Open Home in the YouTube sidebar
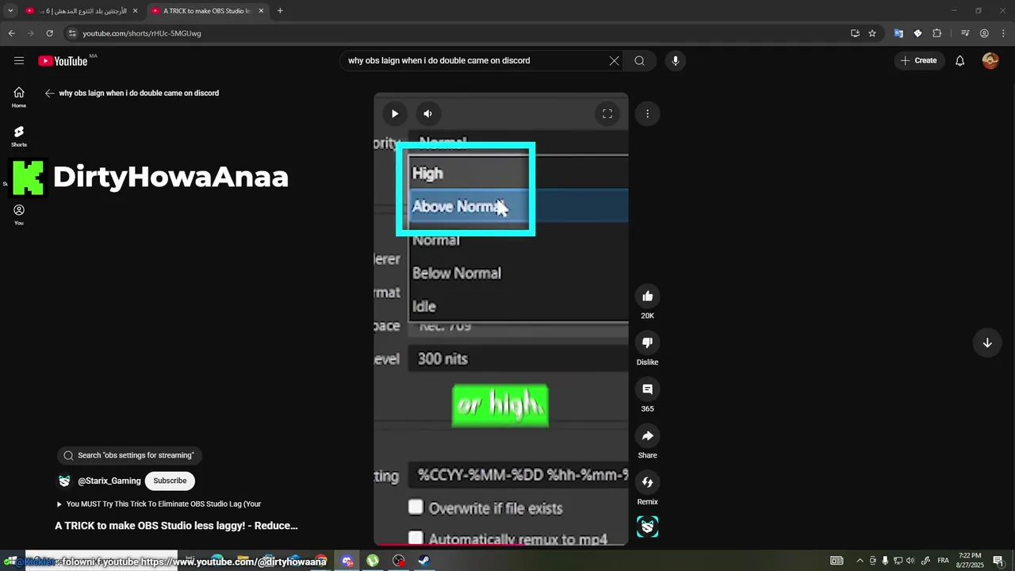Image resolution: width=1015 pixels, height=571 pixels. point(19,97)
